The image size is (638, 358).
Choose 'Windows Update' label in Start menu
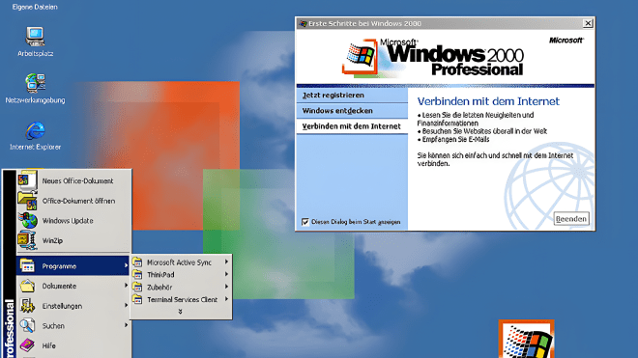(68, 221)
